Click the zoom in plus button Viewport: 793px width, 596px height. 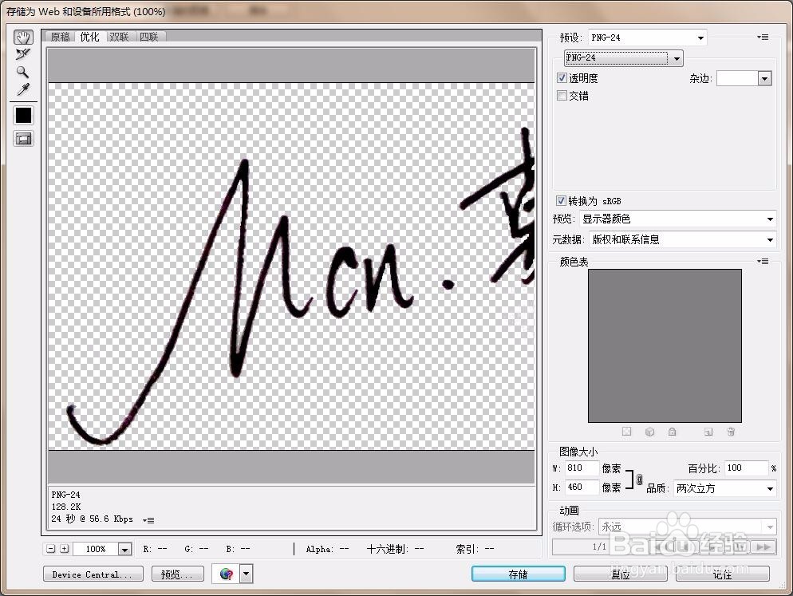click(x=65, y=548)
